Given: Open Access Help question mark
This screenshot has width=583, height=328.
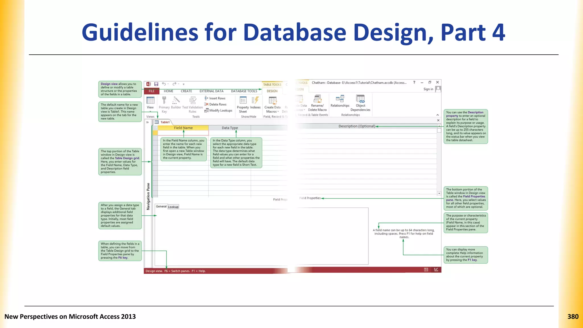Looking at the screenshot, I should point(414,82).
